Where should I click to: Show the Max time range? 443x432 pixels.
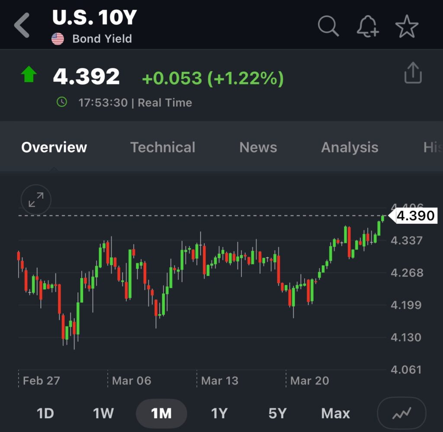pyautogui.click(x=336, y=413)
